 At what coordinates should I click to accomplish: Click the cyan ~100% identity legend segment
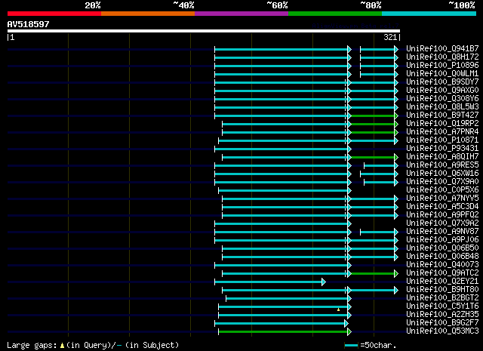[429, 14]
